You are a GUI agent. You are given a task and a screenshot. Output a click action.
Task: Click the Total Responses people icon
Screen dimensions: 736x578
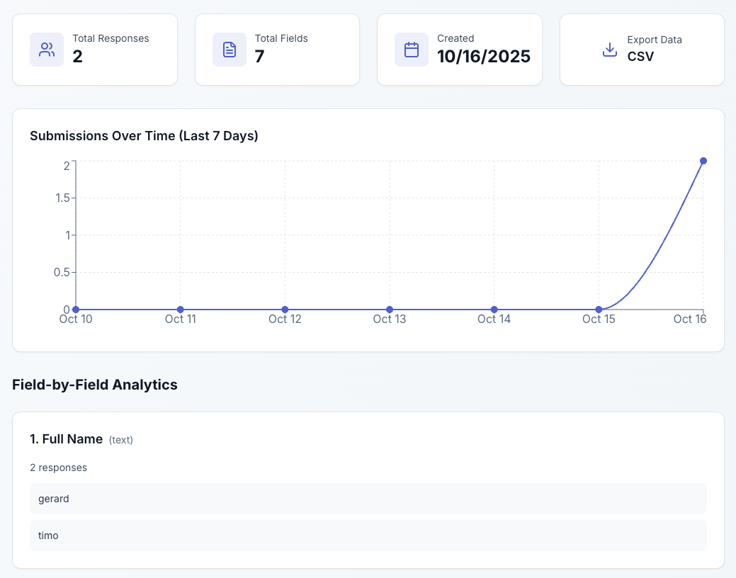[46, 50]
